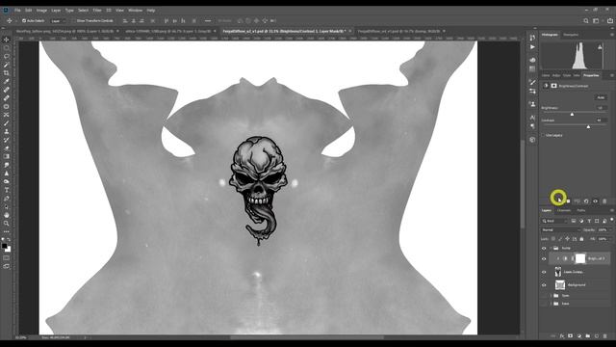Show the Spec group
This screenshot has height=347, width=616.
[x=544, y=296]
